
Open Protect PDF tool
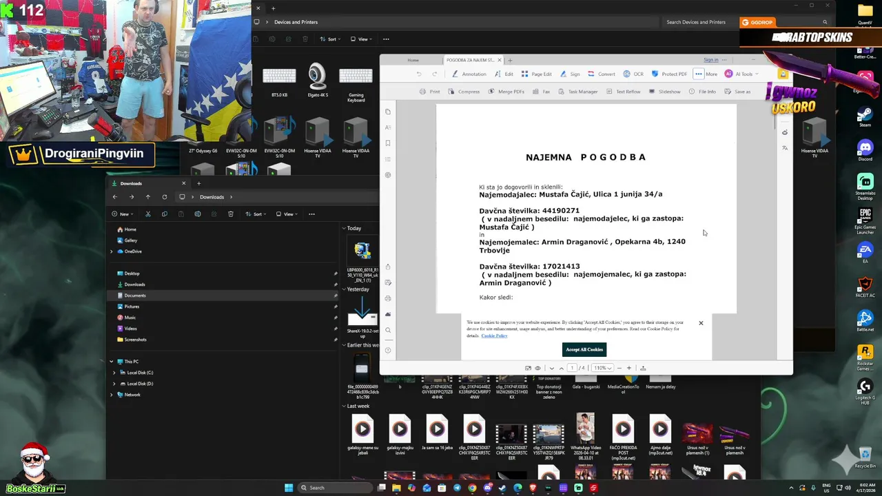click(x=669, y=74)
